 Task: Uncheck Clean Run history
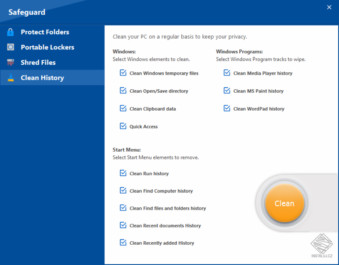[x=123, y=173]
